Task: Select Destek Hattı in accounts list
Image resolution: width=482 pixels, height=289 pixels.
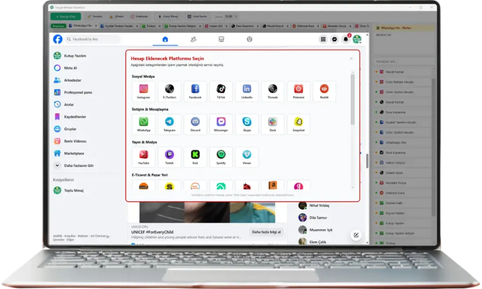Action: point(403,203)
